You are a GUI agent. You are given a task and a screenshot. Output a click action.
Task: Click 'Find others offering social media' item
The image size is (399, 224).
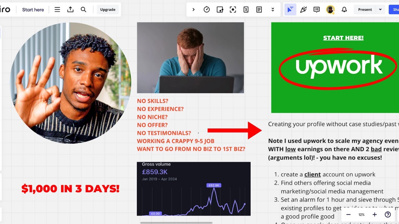[332, 187]
